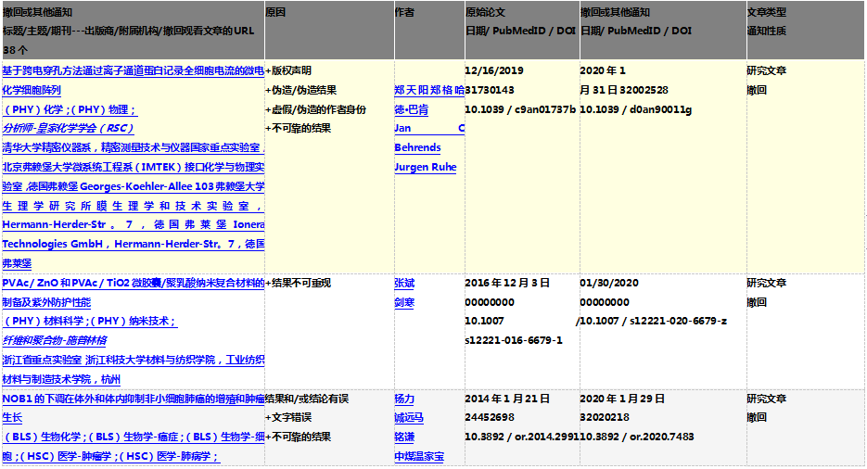Open journal link 纤维和聚合物-施普林格
Screen dimensions: 867x469
click(x=54, y=340)
